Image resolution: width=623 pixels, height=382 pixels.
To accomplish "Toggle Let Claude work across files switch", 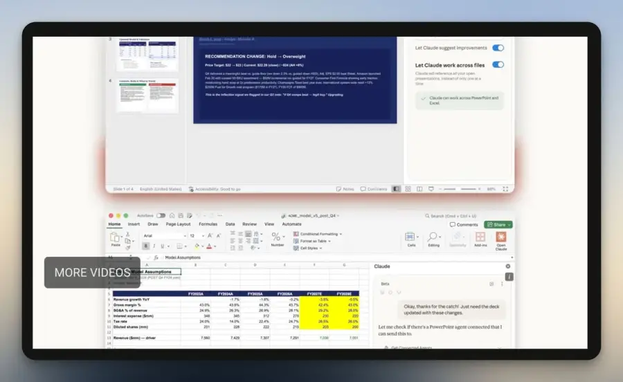I will pos(498,64).
